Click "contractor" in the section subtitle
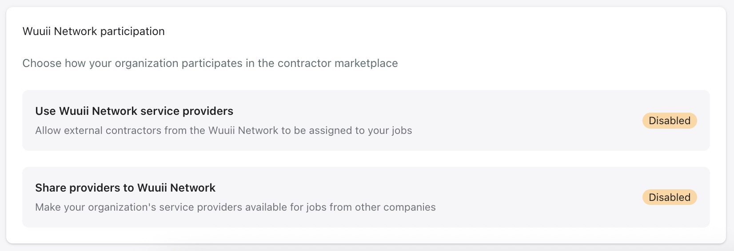 [304, 63]
